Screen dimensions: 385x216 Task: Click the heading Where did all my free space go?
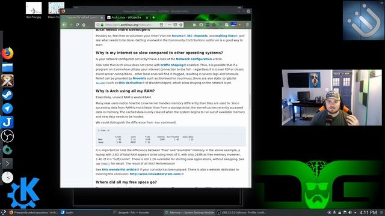point(126,182)
